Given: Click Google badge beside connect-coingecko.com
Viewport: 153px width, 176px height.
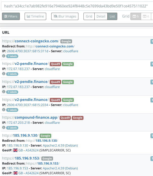Looking at the screenshot, I should pyautogui.click(x=66, y=41).
